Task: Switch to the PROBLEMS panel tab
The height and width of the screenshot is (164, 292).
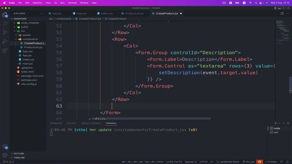Action: coord(56,123)
